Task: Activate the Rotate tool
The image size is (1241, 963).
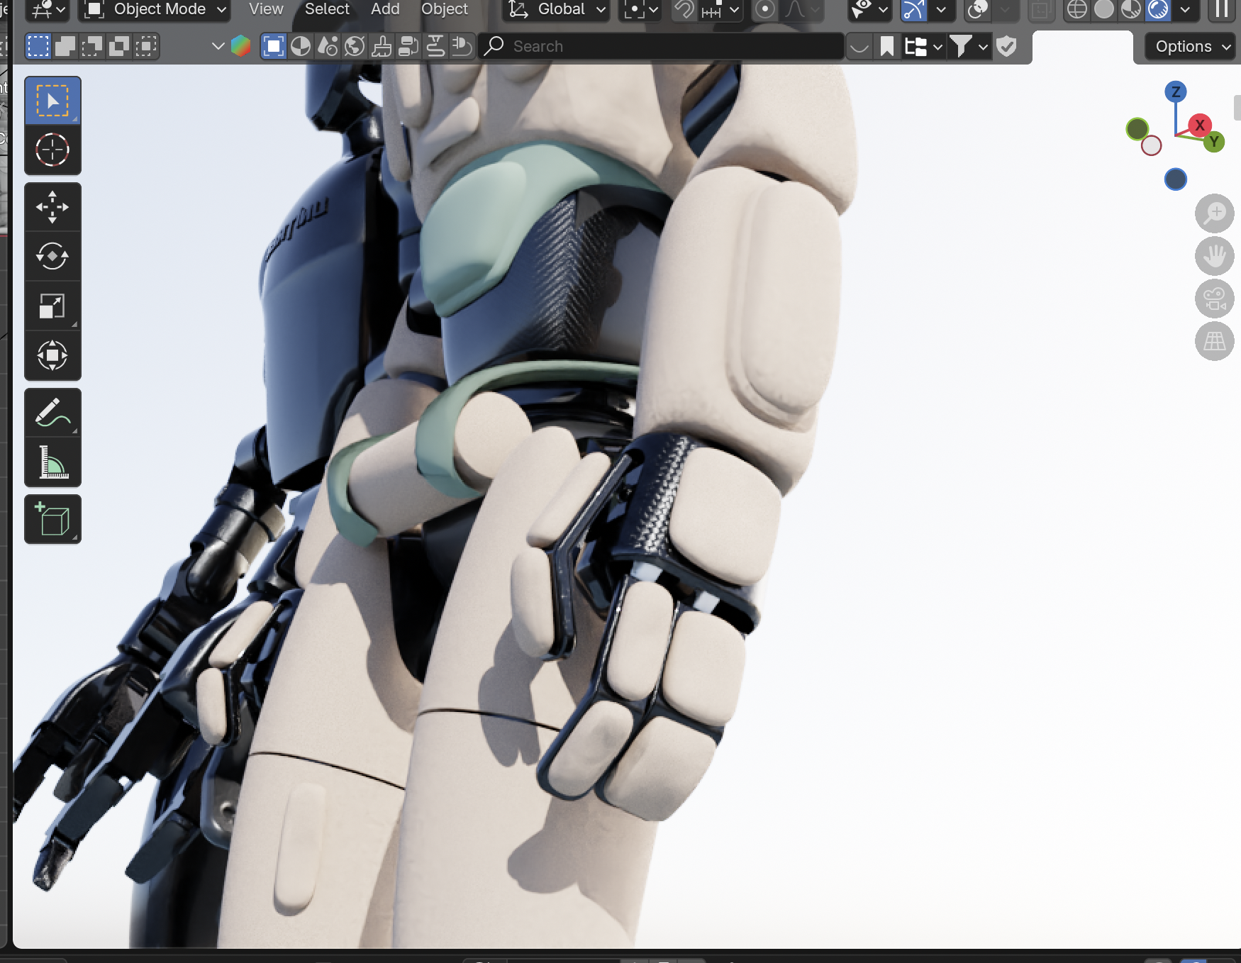Action: click(x=52, y=256)
